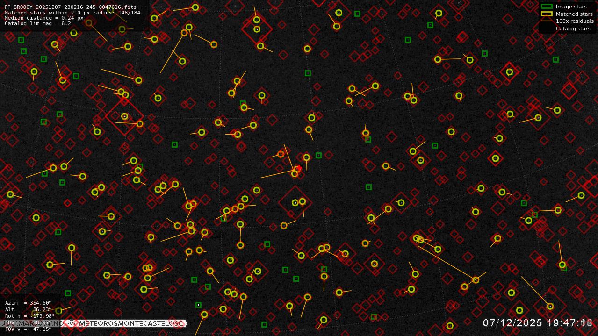Click the 'Azim = 354.60°' readout
The width and height of the screenshot is (598, 336).
[x=28, y=303]
